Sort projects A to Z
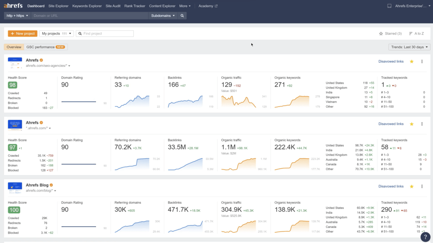The width and height of the screenshot is (433, 243). coord(417,34)
